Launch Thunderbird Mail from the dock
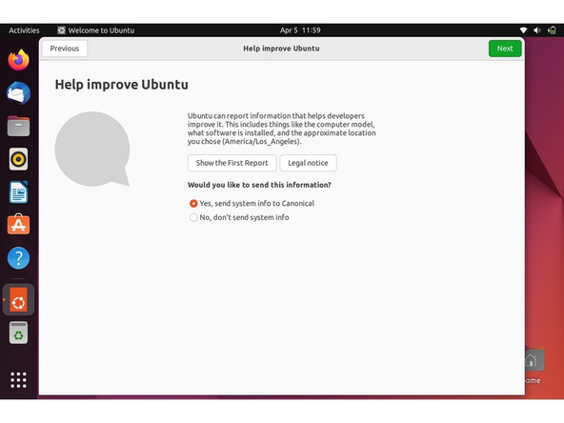The width and height of the screenshot is (564, 423). [19, 93]
